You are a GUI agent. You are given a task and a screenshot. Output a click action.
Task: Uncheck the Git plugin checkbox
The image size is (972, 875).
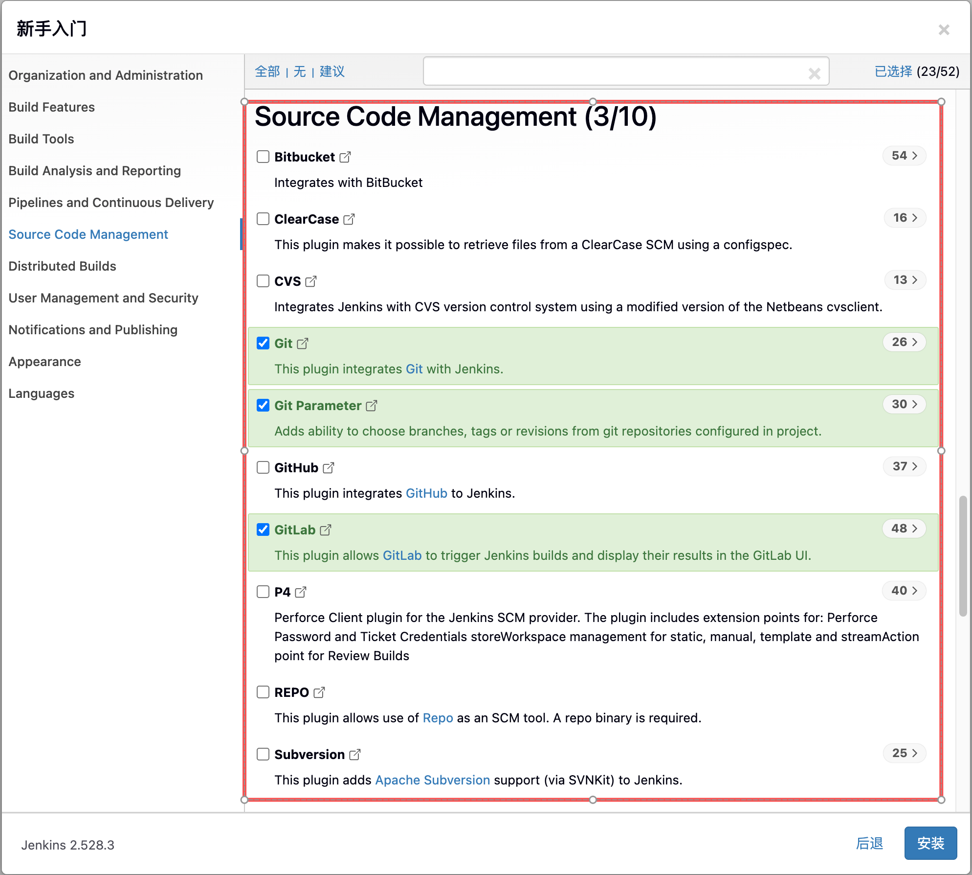[263, 343]
